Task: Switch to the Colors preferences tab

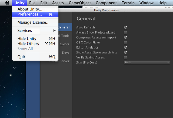Action: click(x=65, y=44)
